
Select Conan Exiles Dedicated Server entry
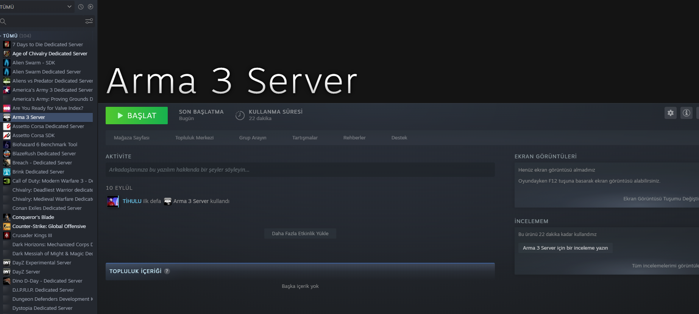[x=46, y=208]
